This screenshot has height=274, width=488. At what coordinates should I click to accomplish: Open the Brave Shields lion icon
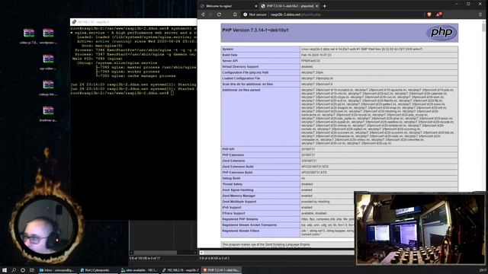429,14
